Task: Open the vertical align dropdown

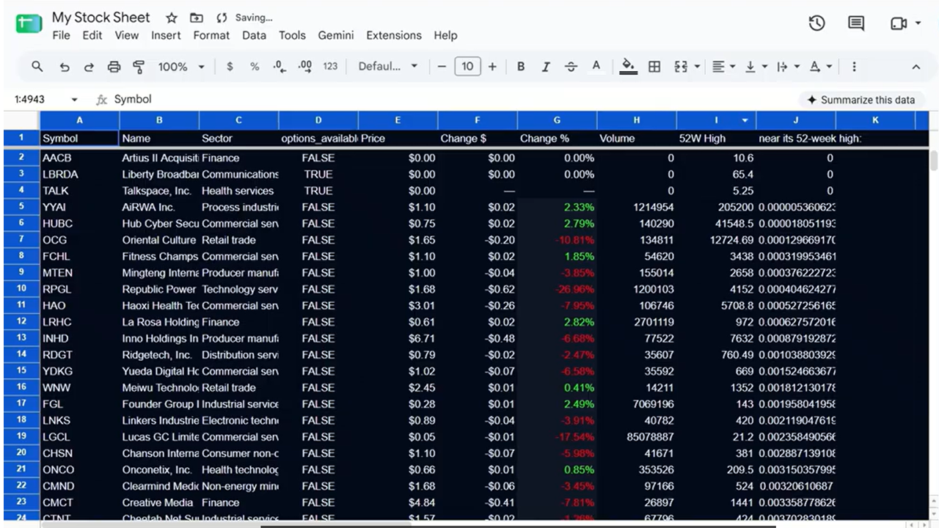Action: click(x=756, y=67)
